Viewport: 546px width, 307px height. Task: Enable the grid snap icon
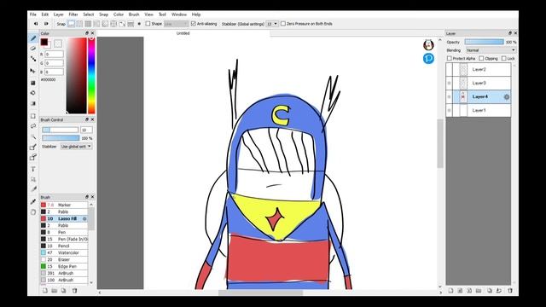coord(88,24)
